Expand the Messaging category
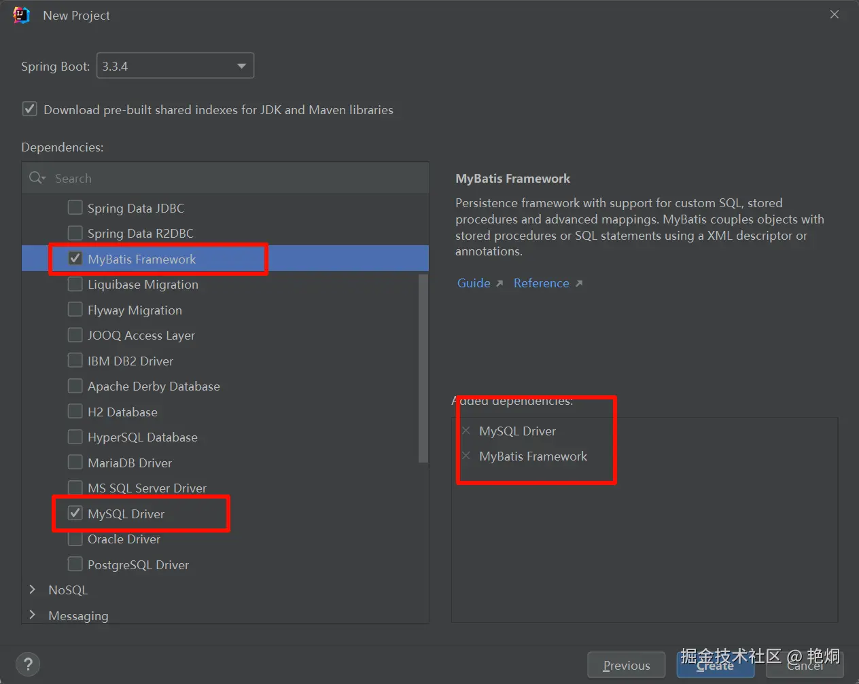This screenshot has width=859, height=684. tap(32, 615)
